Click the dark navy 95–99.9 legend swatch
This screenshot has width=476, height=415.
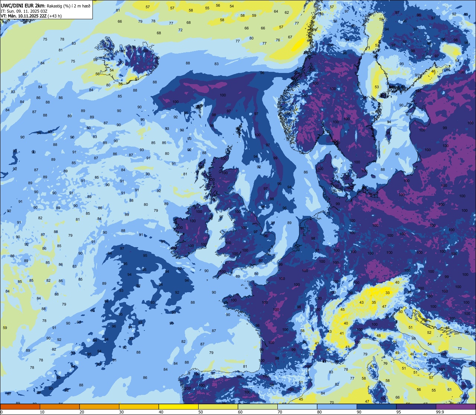pos(416,406)
